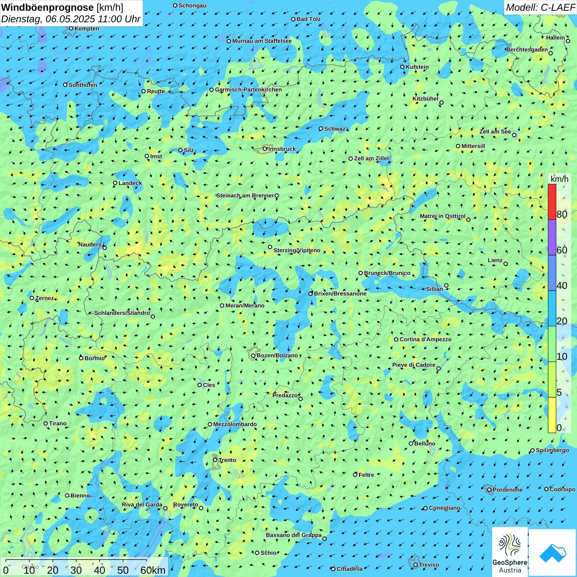Click the Pieve di Cadore label
This screenshot has height=577, width=577.
(x=414, y=365)
